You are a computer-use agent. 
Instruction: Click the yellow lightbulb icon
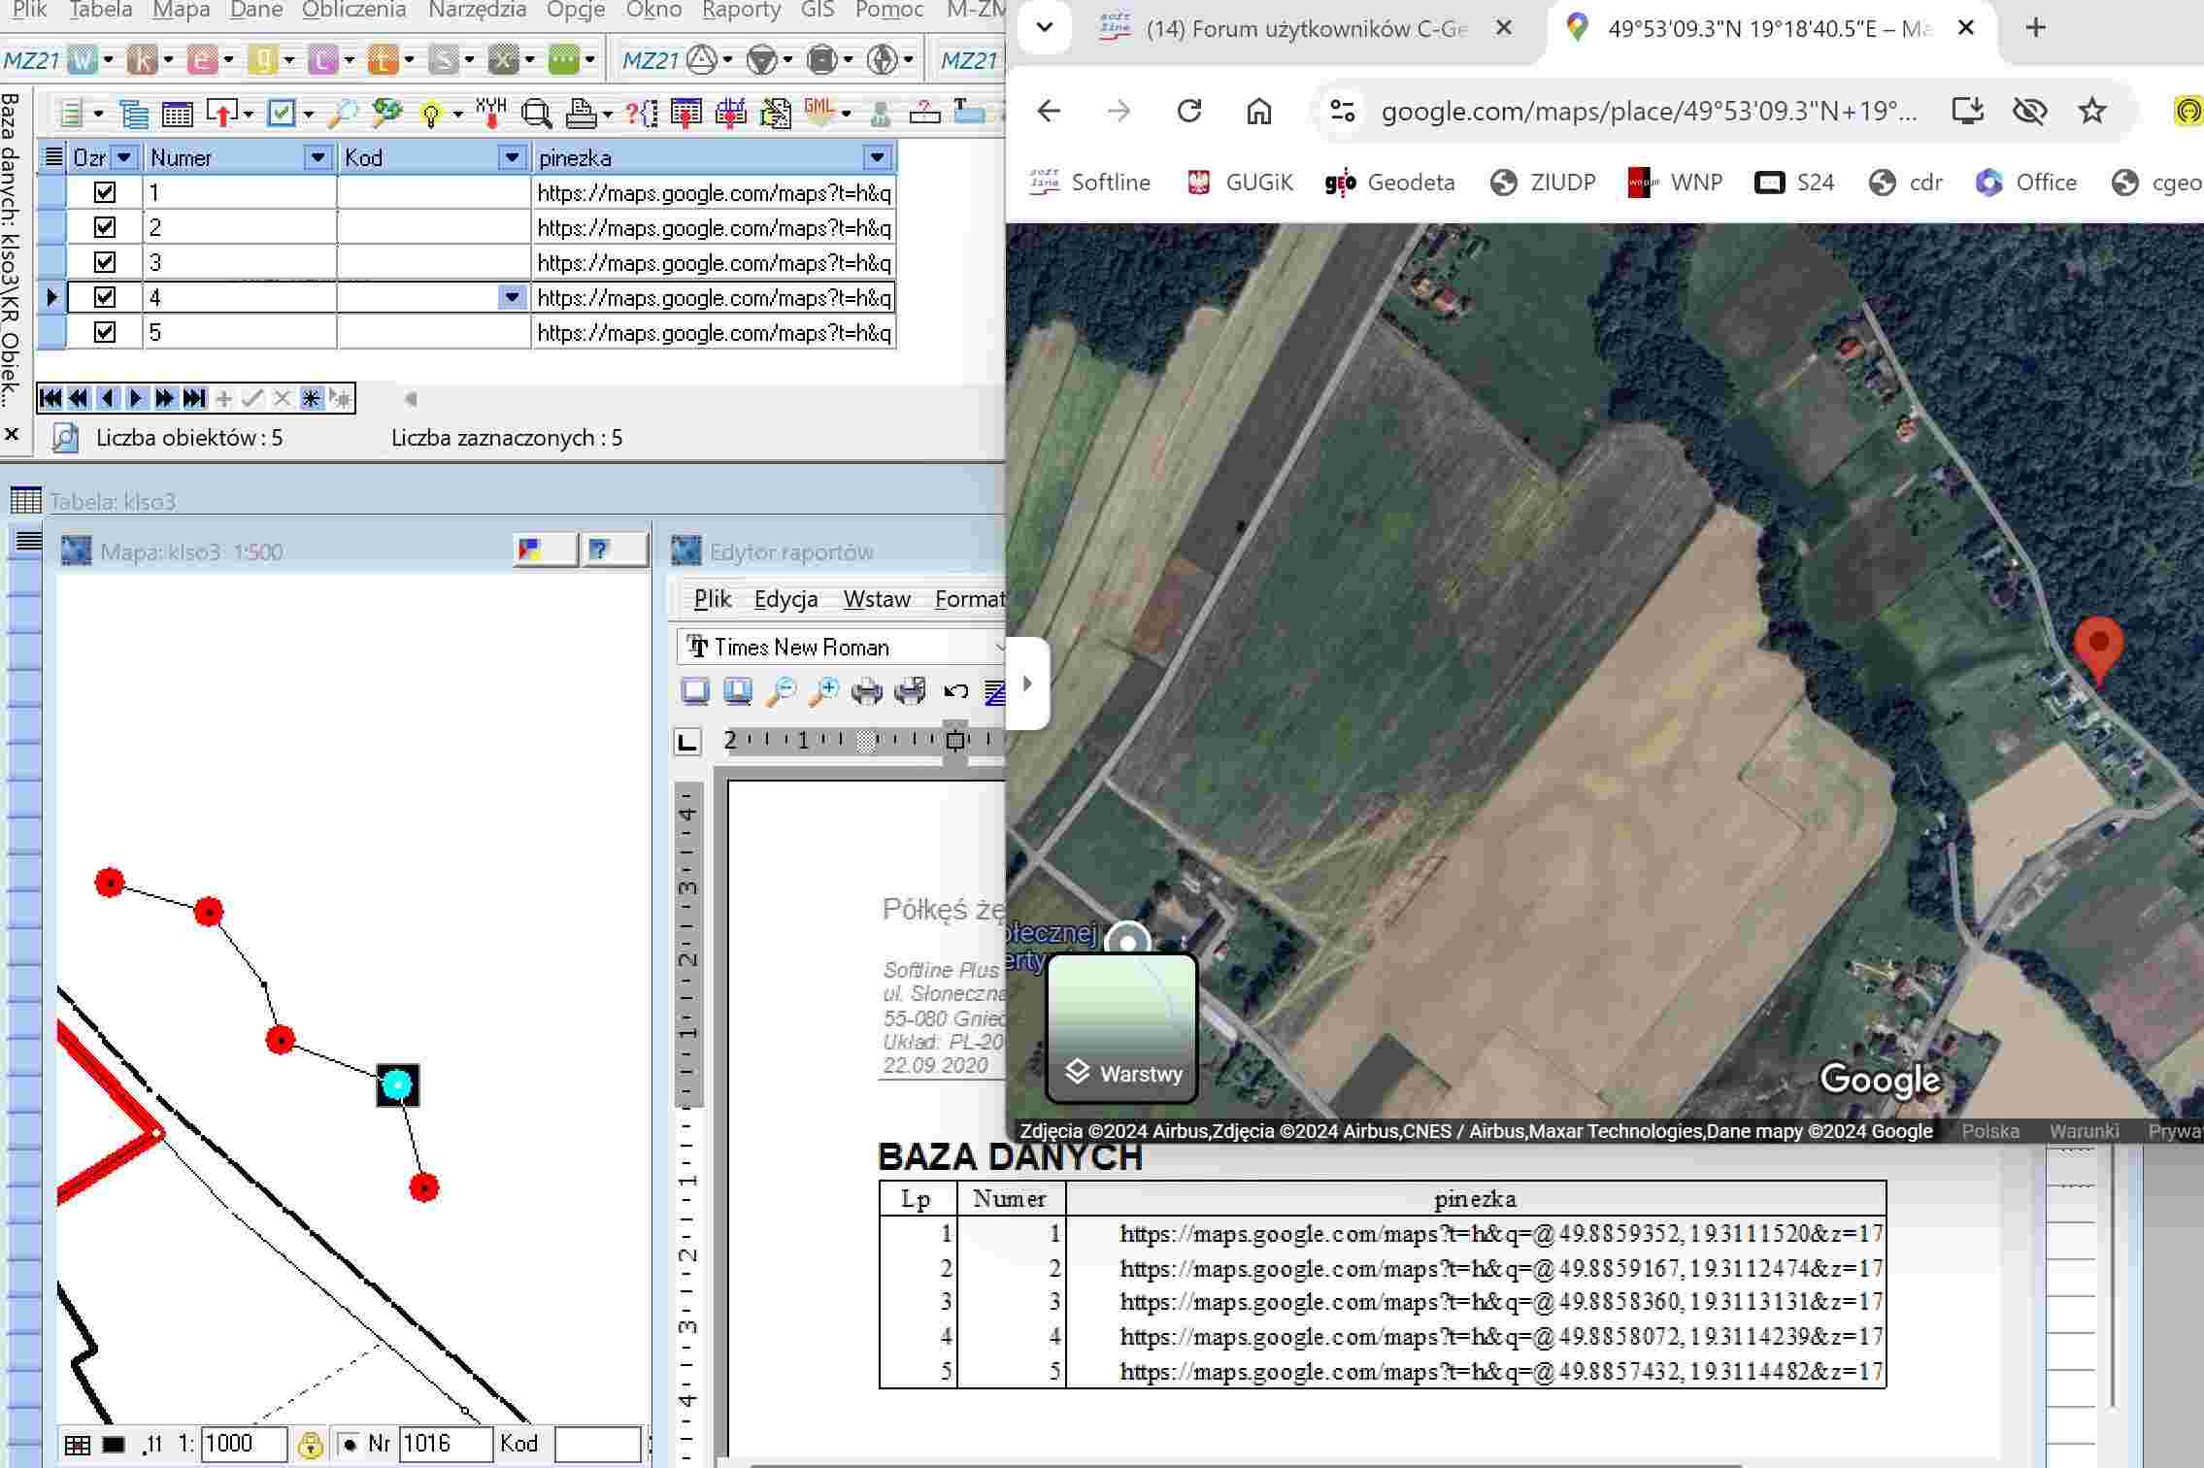(x=431, y=115)
